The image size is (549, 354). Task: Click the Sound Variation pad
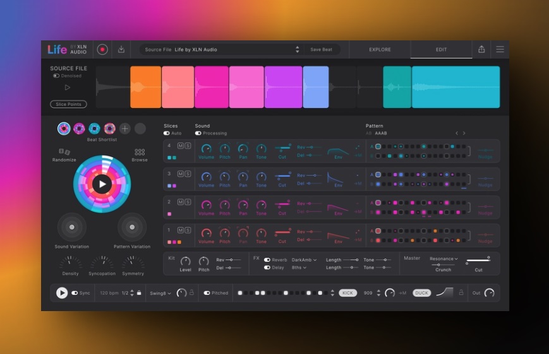click(x=72, y=227)
